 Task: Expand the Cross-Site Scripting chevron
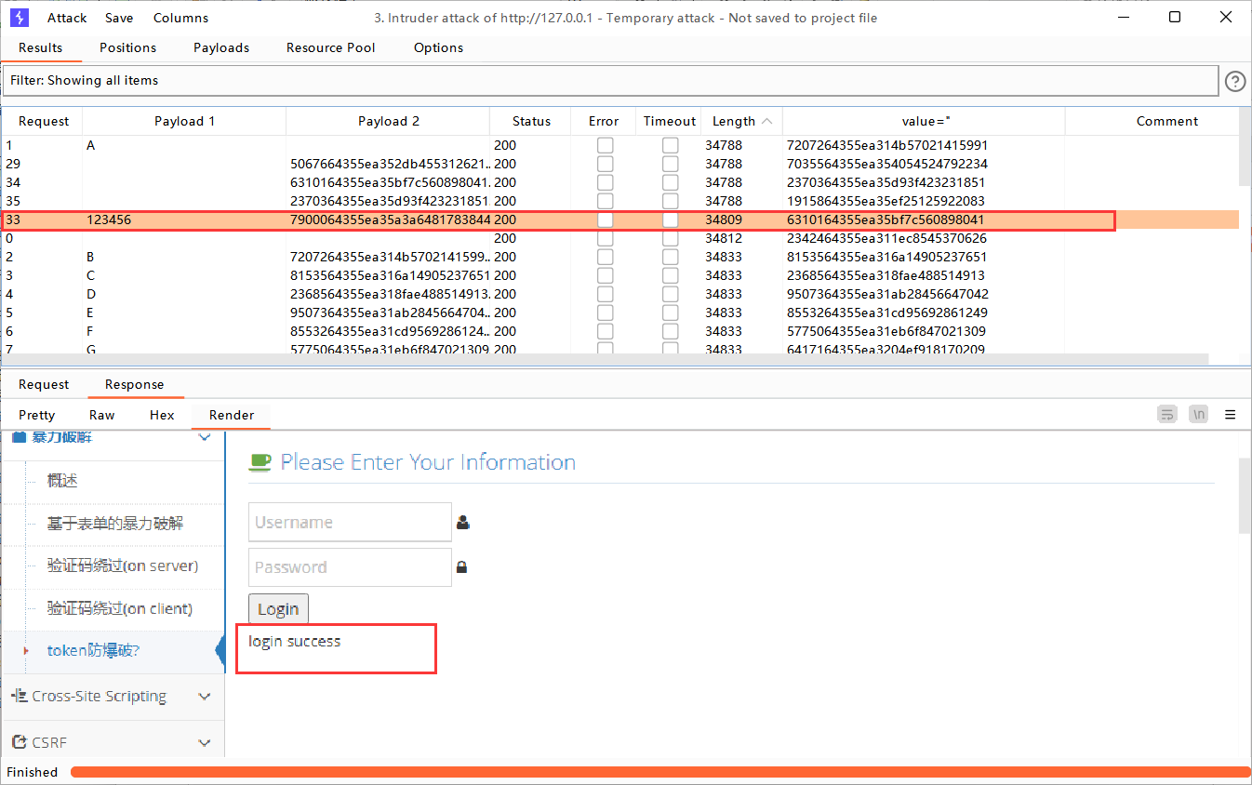tap(205, 697)
